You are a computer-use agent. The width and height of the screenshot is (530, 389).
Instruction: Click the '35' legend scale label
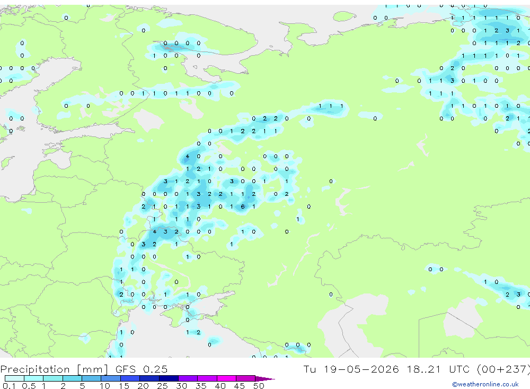point(201,386)
